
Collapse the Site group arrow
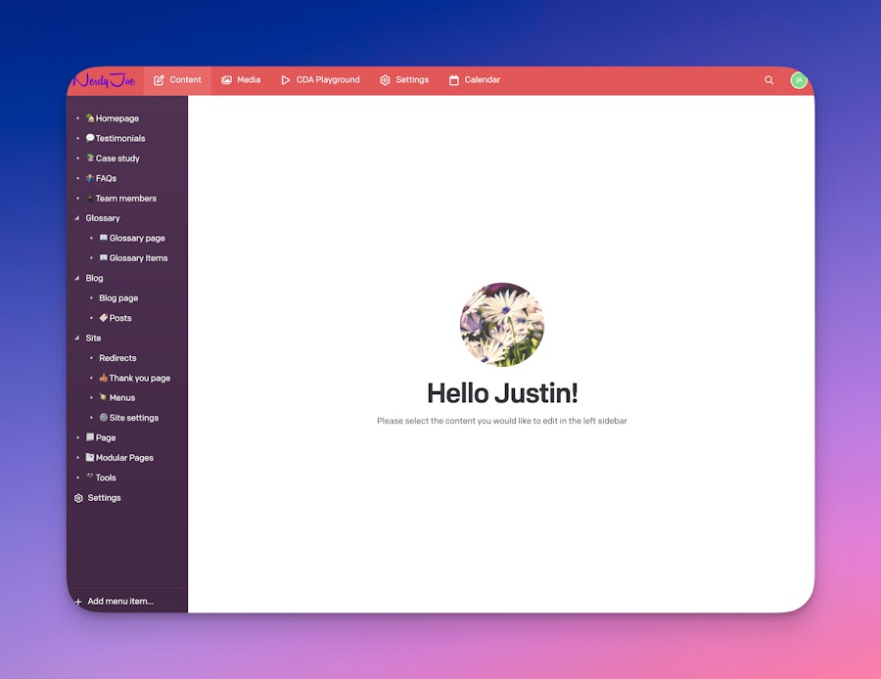click(x=77, y=339)
